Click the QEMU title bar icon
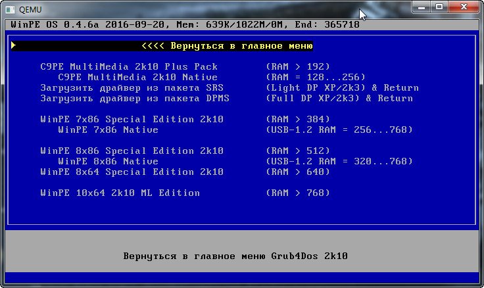 click(x=10, y=10)
